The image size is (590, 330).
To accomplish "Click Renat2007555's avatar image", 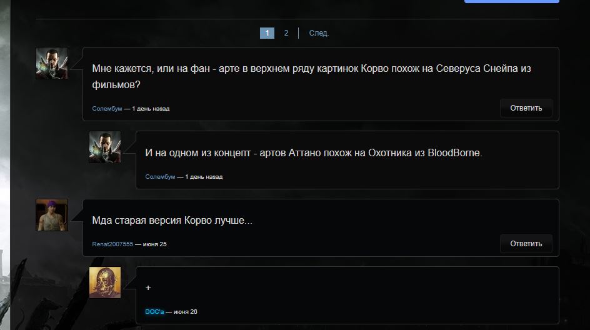I will pyautogui.click(x=52, y=215).
